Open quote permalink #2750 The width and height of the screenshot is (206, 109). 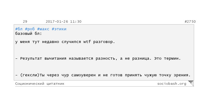pyautogui.click(x=190, y=21)
